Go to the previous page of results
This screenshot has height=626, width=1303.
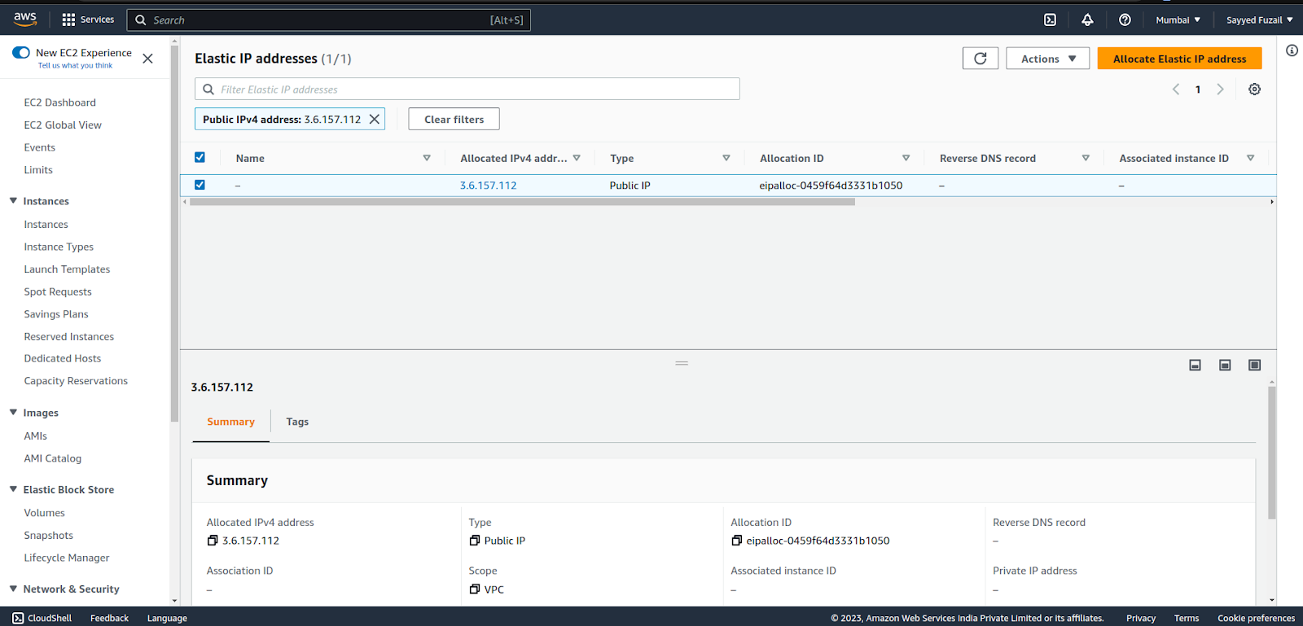[1176, 90]
